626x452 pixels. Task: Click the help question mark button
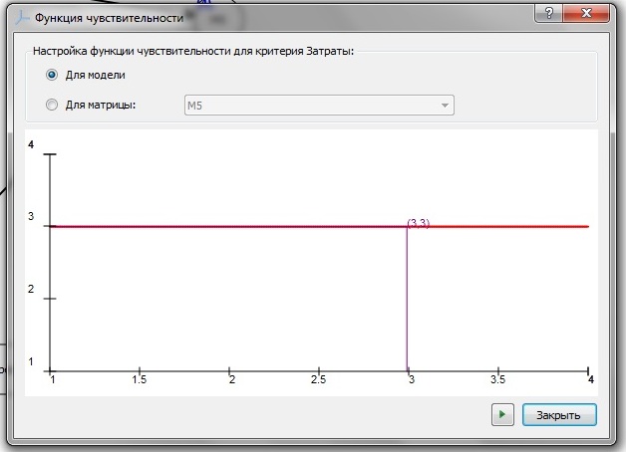(x=548, y=14)
